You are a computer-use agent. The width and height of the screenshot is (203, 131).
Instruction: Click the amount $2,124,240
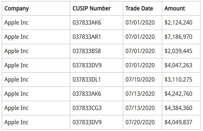[x=178, y=23]
